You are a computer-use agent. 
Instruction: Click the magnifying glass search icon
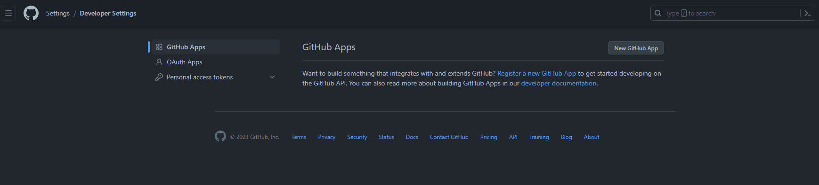pos(658,13)
